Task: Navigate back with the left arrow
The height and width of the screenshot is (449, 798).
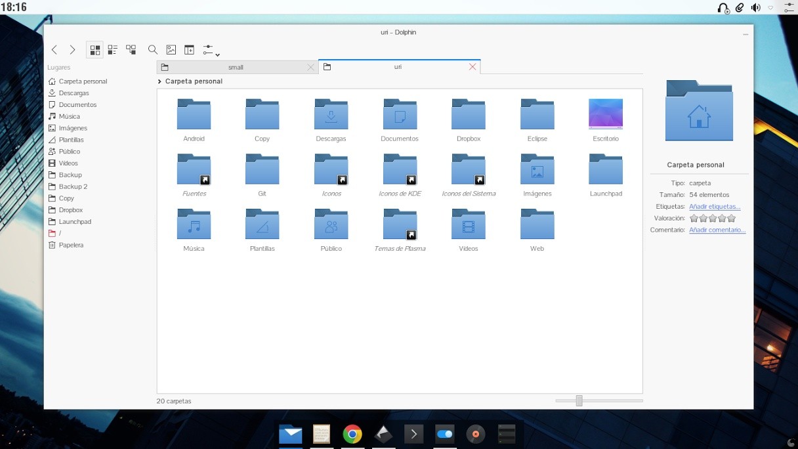Action: coord(54,49)
